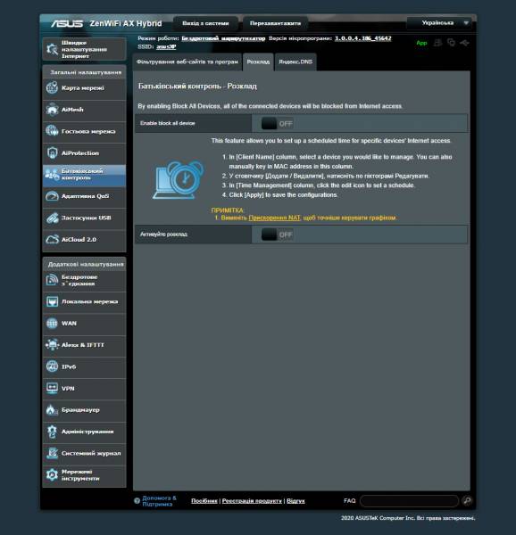This screenshot has width=516, height=535.
Task: Open the Українська language dropdown
Action: click(x=439, y=23)
